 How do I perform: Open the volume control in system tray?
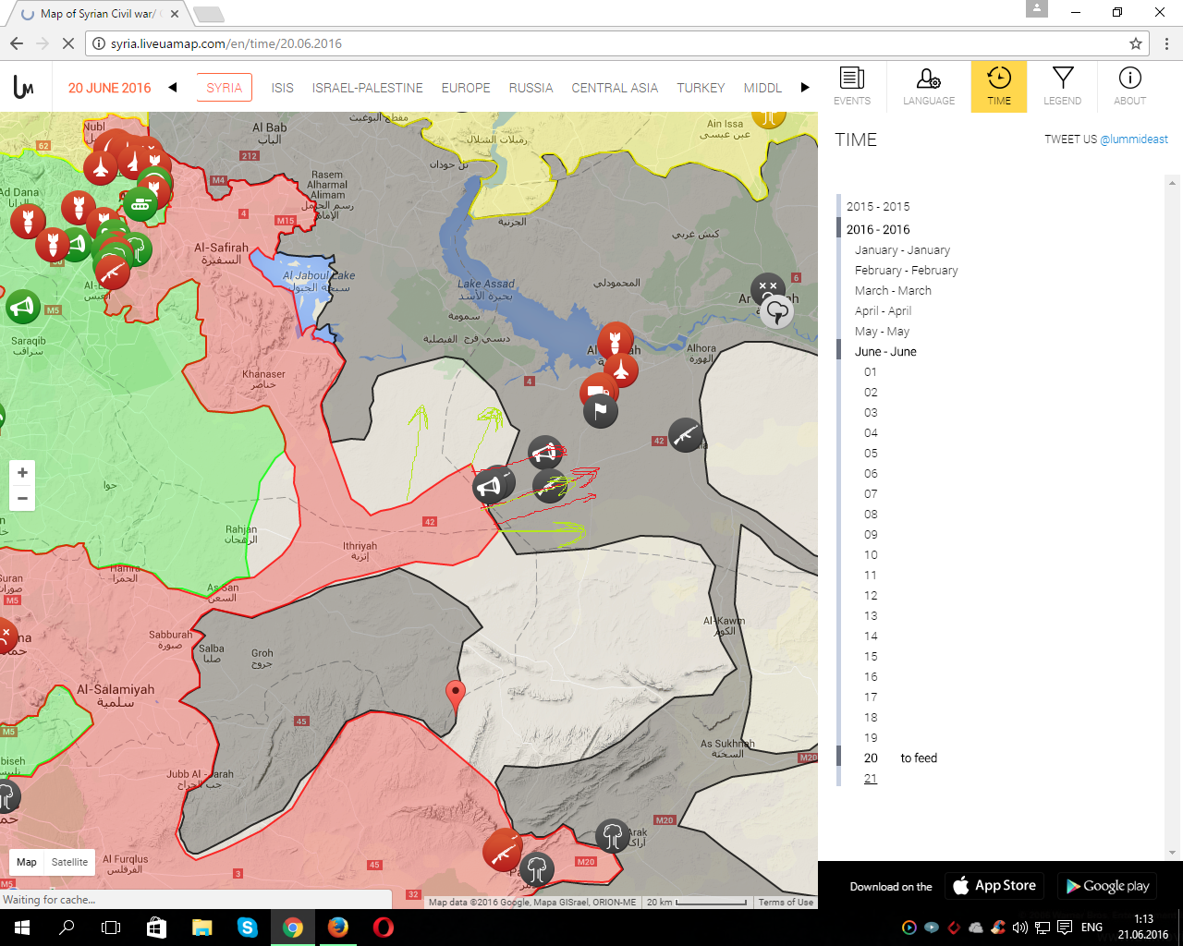click(x=1020, y=928)
